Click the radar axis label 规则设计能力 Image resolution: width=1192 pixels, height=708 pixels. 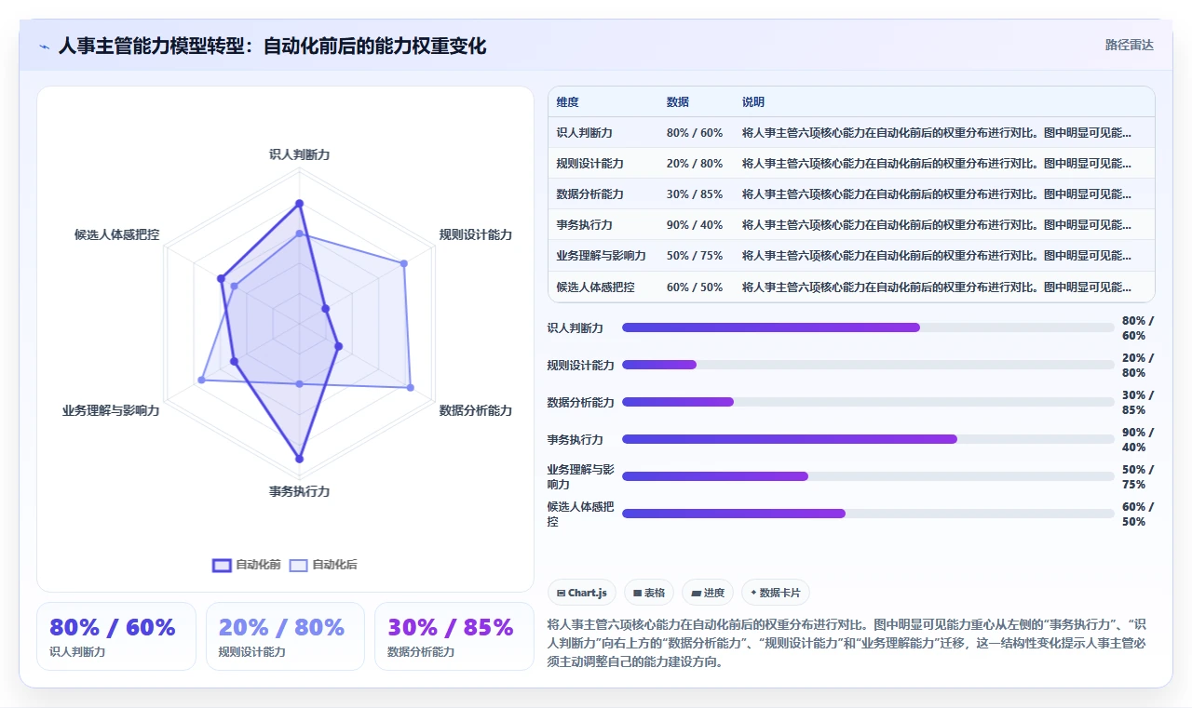[x=476, y=234]
